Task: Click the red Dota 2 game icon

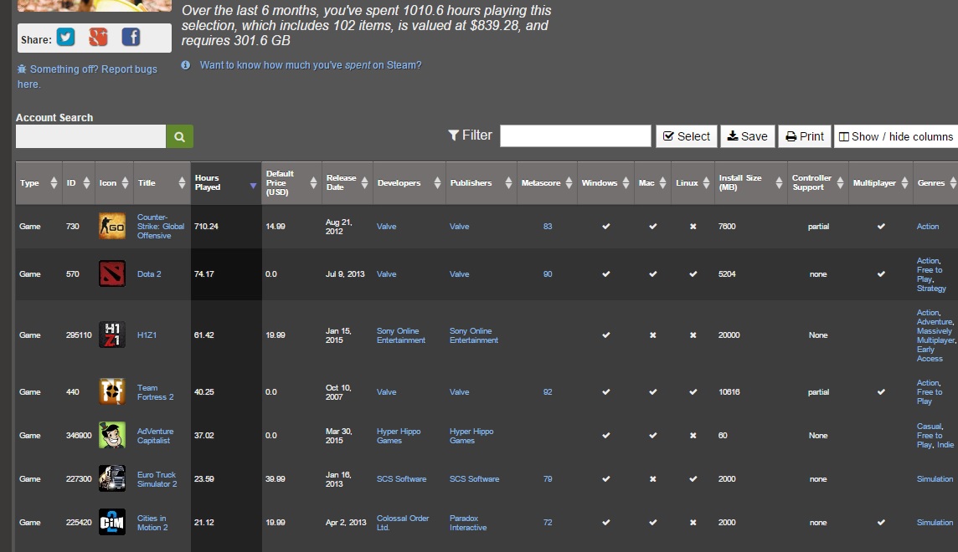Action: click(112, 273)
